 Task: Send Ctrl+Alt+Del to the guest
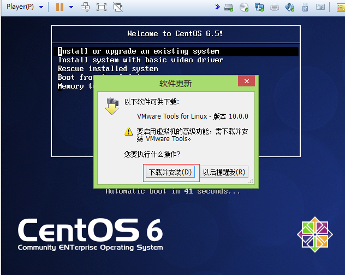click(85, 7)
